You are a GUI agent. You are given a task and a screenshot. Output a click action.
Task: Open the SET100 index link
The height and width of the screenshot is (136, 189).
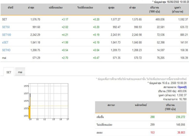pyautogui.click(x=6, y=35)
